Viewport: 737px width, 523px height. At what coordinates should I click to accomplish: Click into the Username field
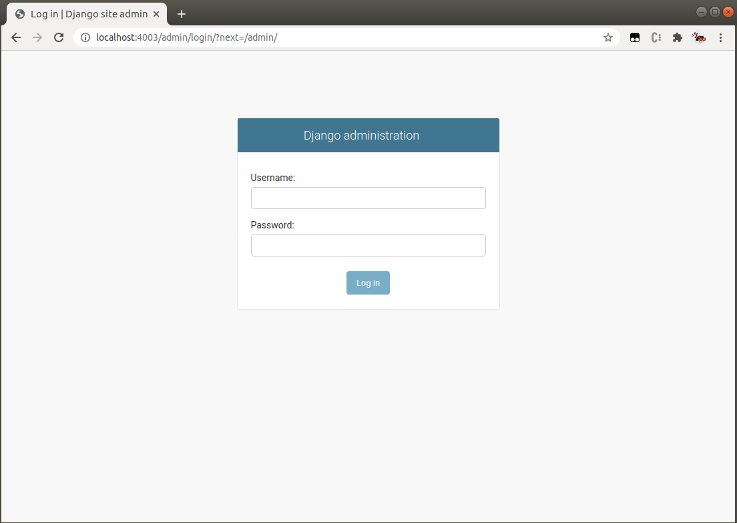[x=368, y=198]
